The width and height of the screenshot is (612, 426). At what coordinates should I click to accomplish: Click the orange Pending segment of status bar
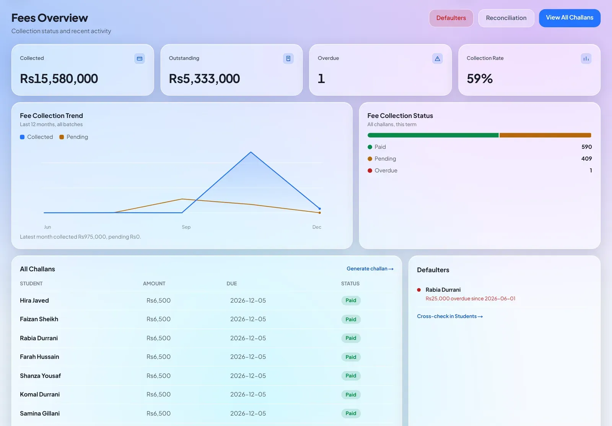pyautogui.click(x=545, y=135)
